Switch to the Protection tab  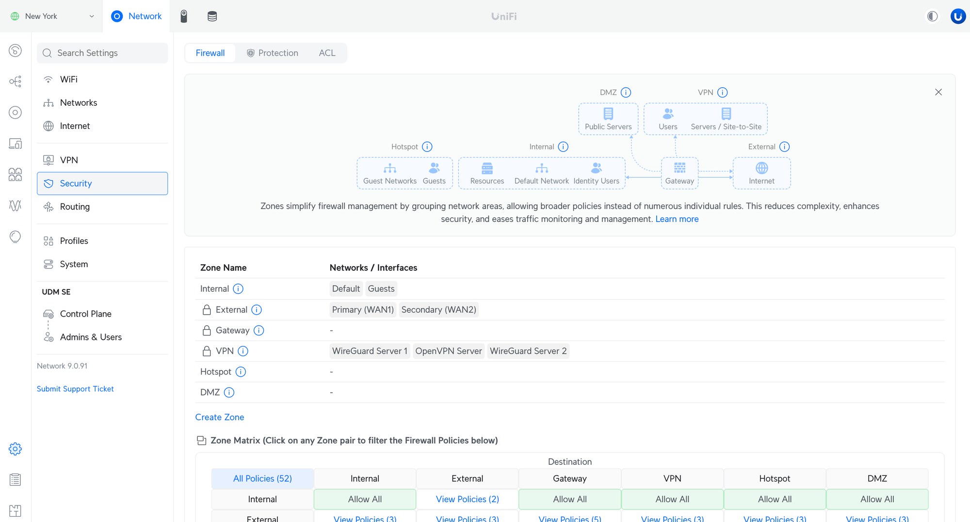[x=272, y=53]
